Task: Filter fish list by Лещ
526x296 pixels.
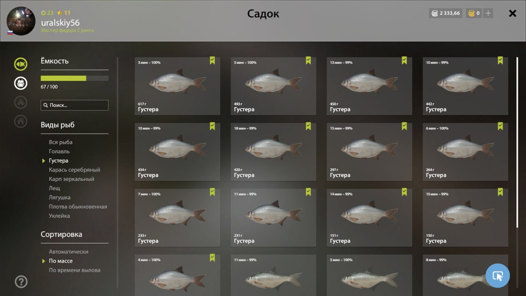Action: coord(55,188)
